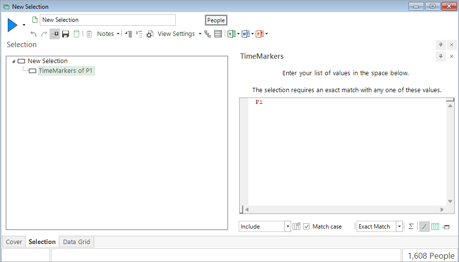Viewport: 459px width, 262px height.
Task: Switch to the Selection tab
Action: [x=42, y=242]
